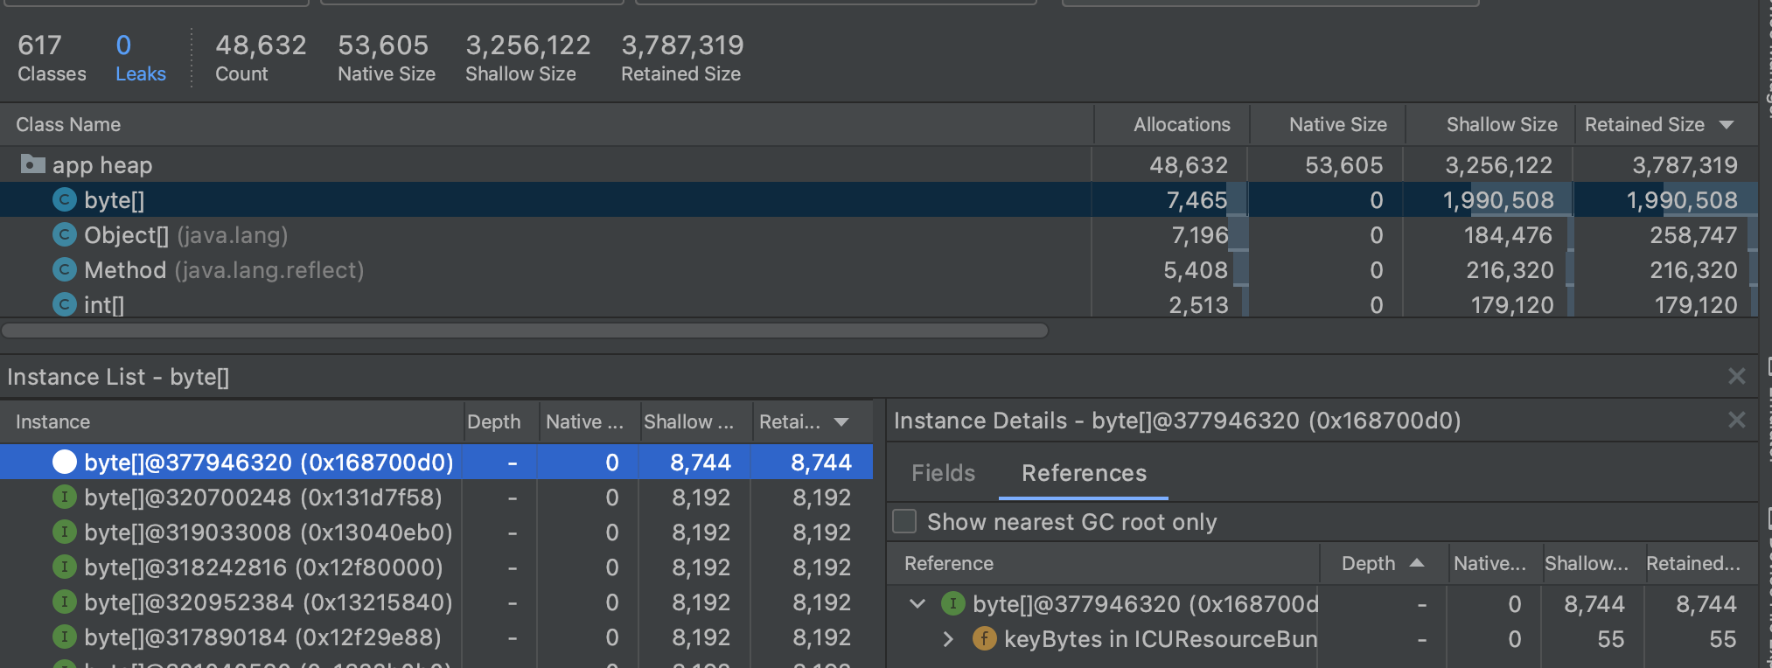Sort class table by Retained Size arrow

pos(1727,125)
